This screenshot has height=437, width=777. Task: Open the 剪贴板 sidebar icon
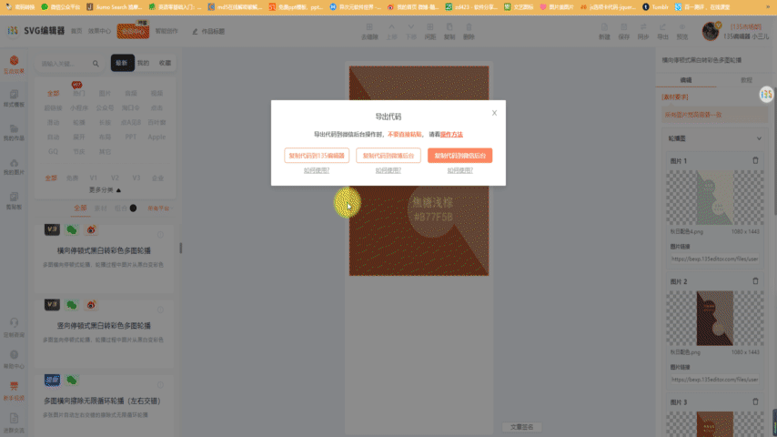pos(14,201)
